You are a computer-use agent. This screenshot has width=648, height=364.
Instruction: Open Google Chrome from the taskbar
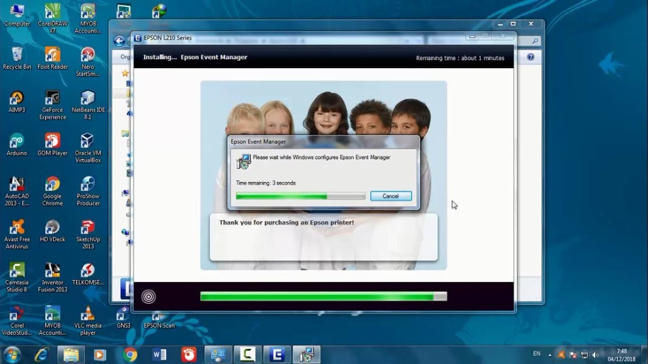(x=130, y=354)
